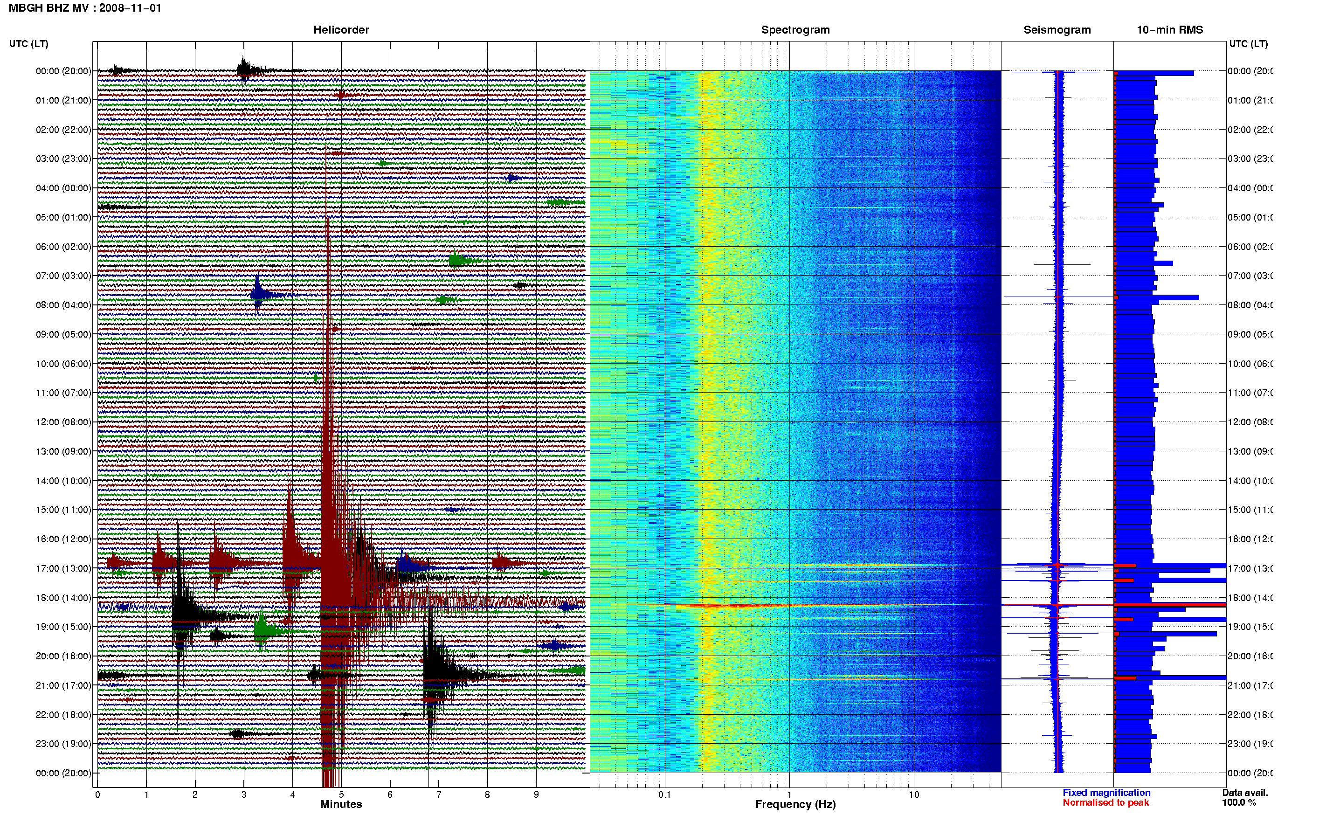
Task: Click the left-axis time label '11:00 (07:00)'
Action: tap(63, 393)
